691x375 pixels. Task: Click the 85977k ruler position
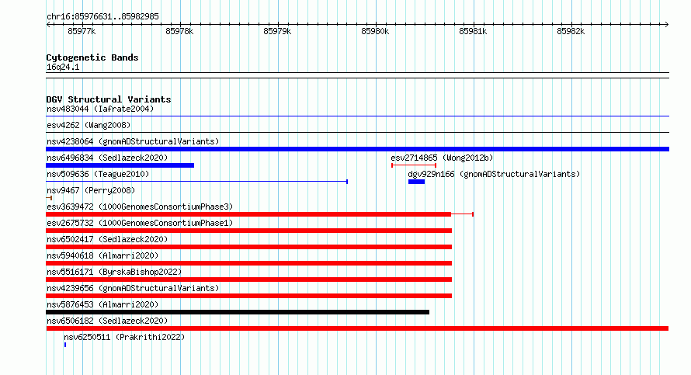(82, 31)
